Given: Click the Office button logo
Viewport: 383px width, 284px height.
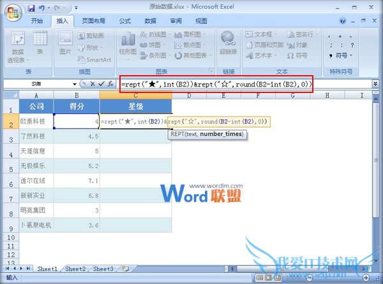Looking at the screenshot, I should 13,12.
